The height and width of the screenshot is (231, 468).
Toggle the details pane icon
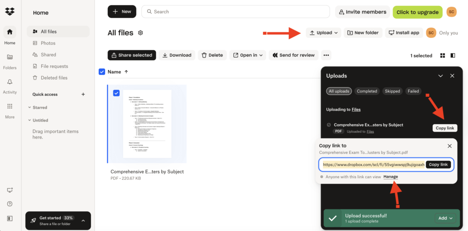[453, 55]
